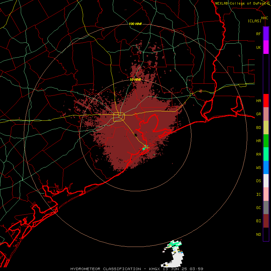Image resolution: width=271 pixels, height=271 pixels.
Task: Select the IC light pink legend swatch
Action: point(266,194)
